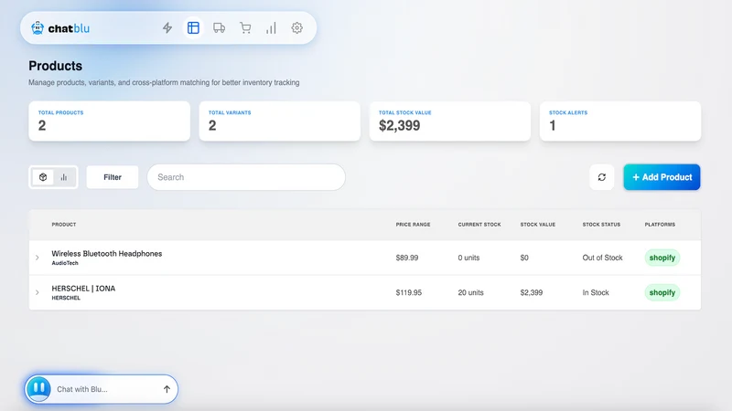The height and width of the screenshot is (411, 732).
Task: Focus the product Search field
Action: point(246,177)
